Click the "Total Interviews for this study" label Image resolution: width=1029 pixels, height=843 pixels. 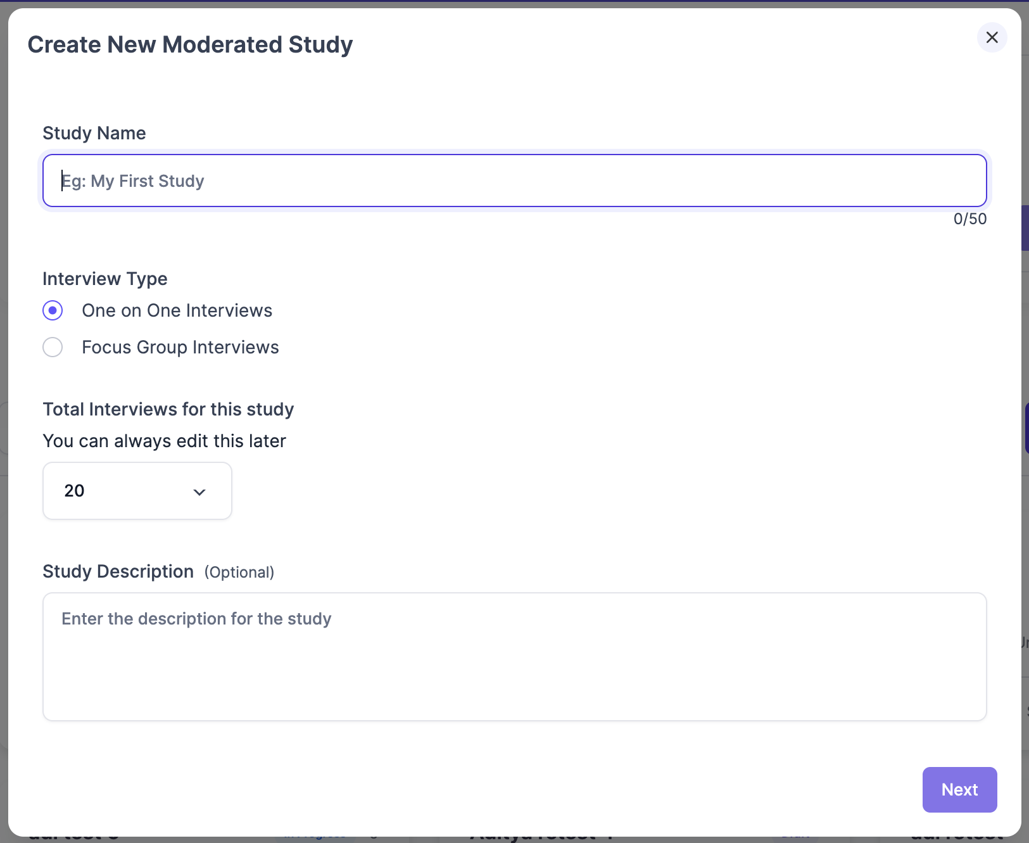click(168, 409)
